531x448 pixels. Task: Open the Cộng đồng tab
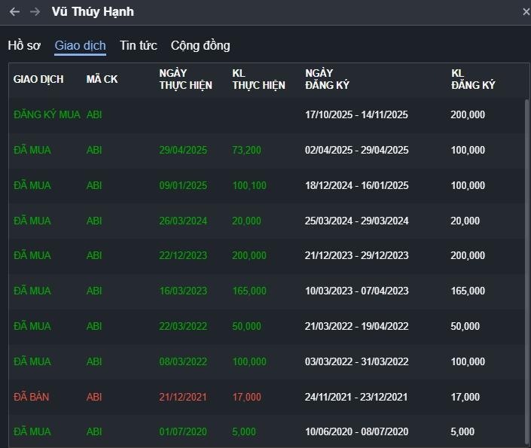coord(200,46)
